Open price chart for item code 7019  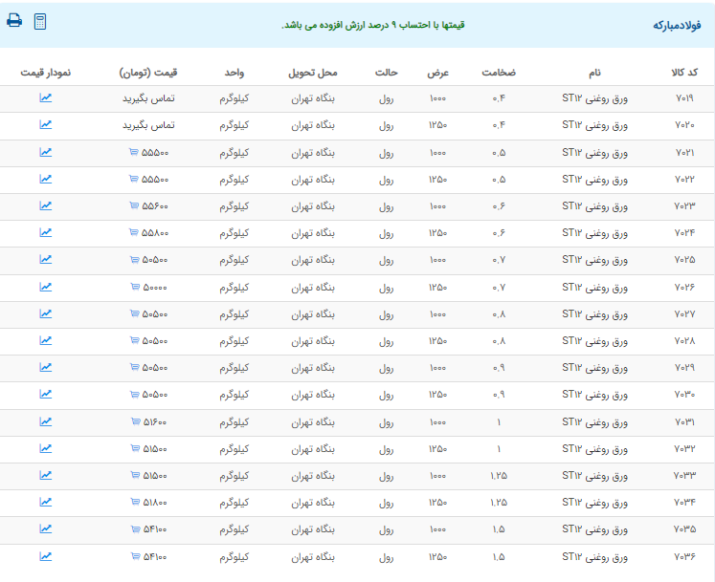pos(46,97)
